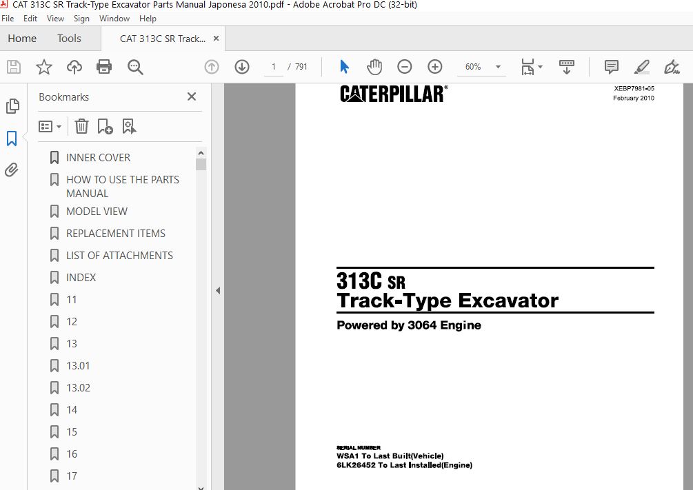This screenshot has height=490, width=693.
Task: Toggle the Bookmarks panel icon in sidebar
Action: pos(12,139)
